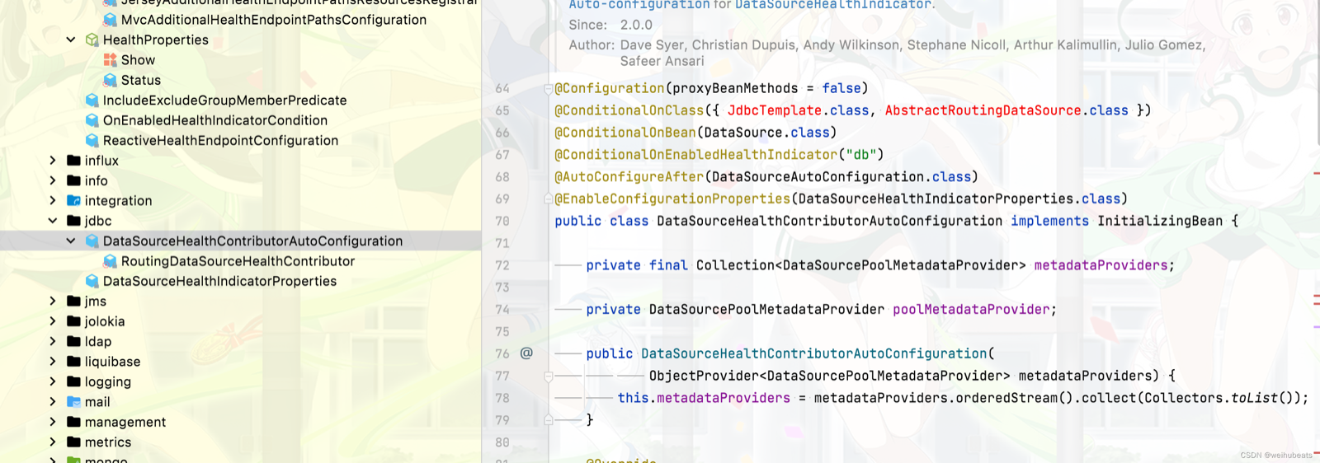Click the gutter @ icon on line 76

(526, 353)
